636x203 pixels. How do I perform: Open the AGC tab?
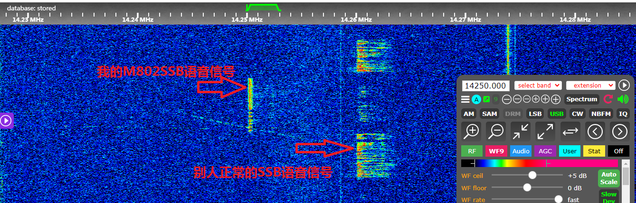pyautogui.click(x=545, y=151)
